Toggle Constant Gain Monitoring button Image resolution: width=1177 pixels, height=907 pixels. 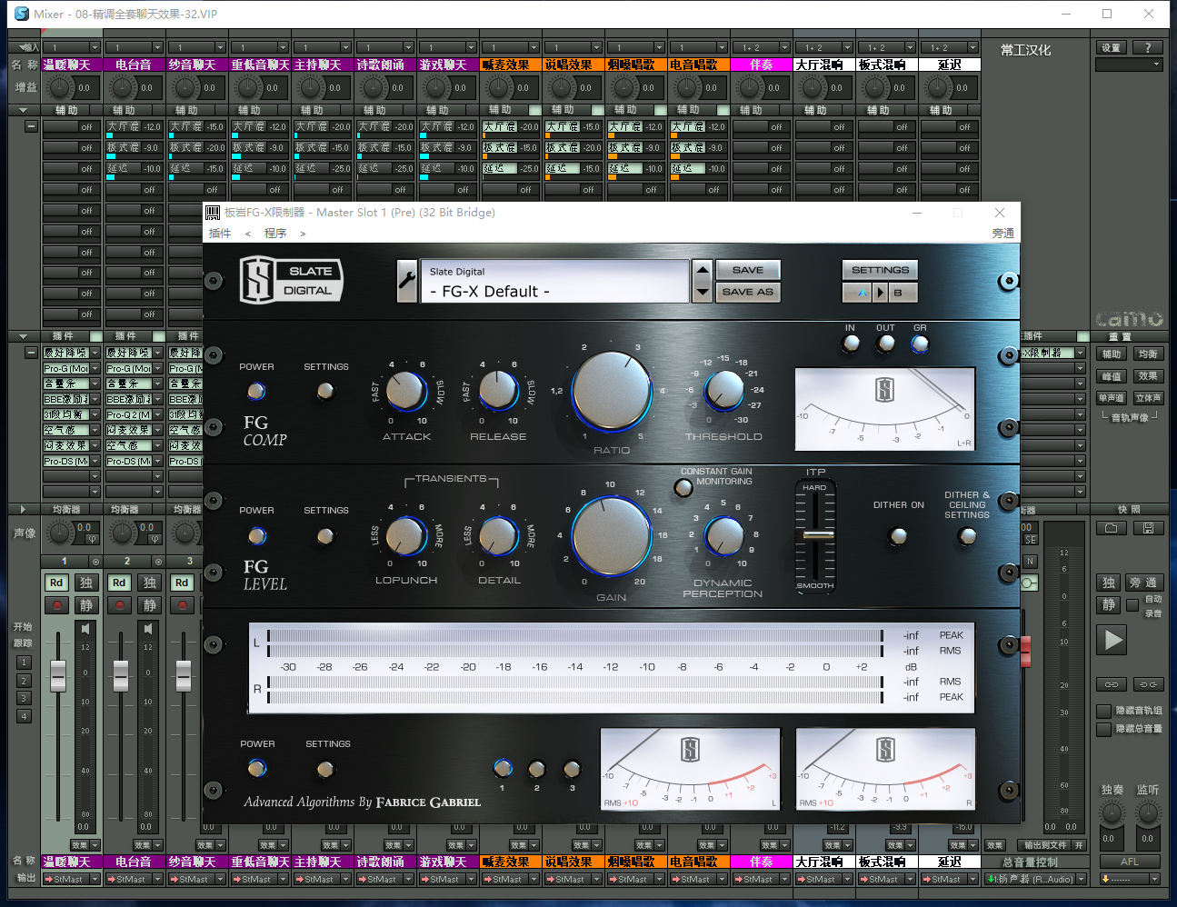coord(683,488)
